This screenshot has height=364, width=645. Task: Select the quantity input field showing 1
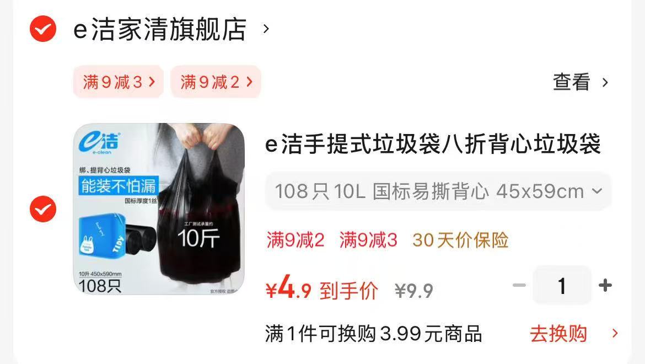[x=562, y=285]
